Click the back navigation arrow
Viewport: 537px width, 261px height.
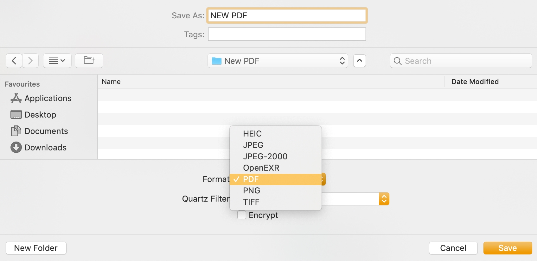14,61
